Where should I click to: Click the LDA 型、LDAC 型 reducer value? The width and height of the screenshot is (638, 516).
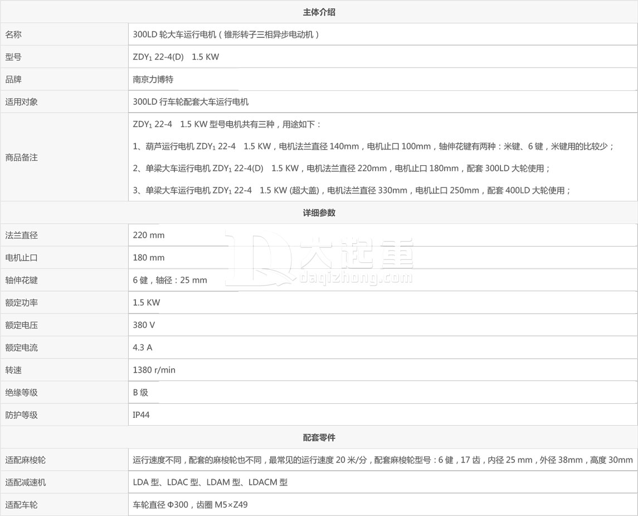210,482
